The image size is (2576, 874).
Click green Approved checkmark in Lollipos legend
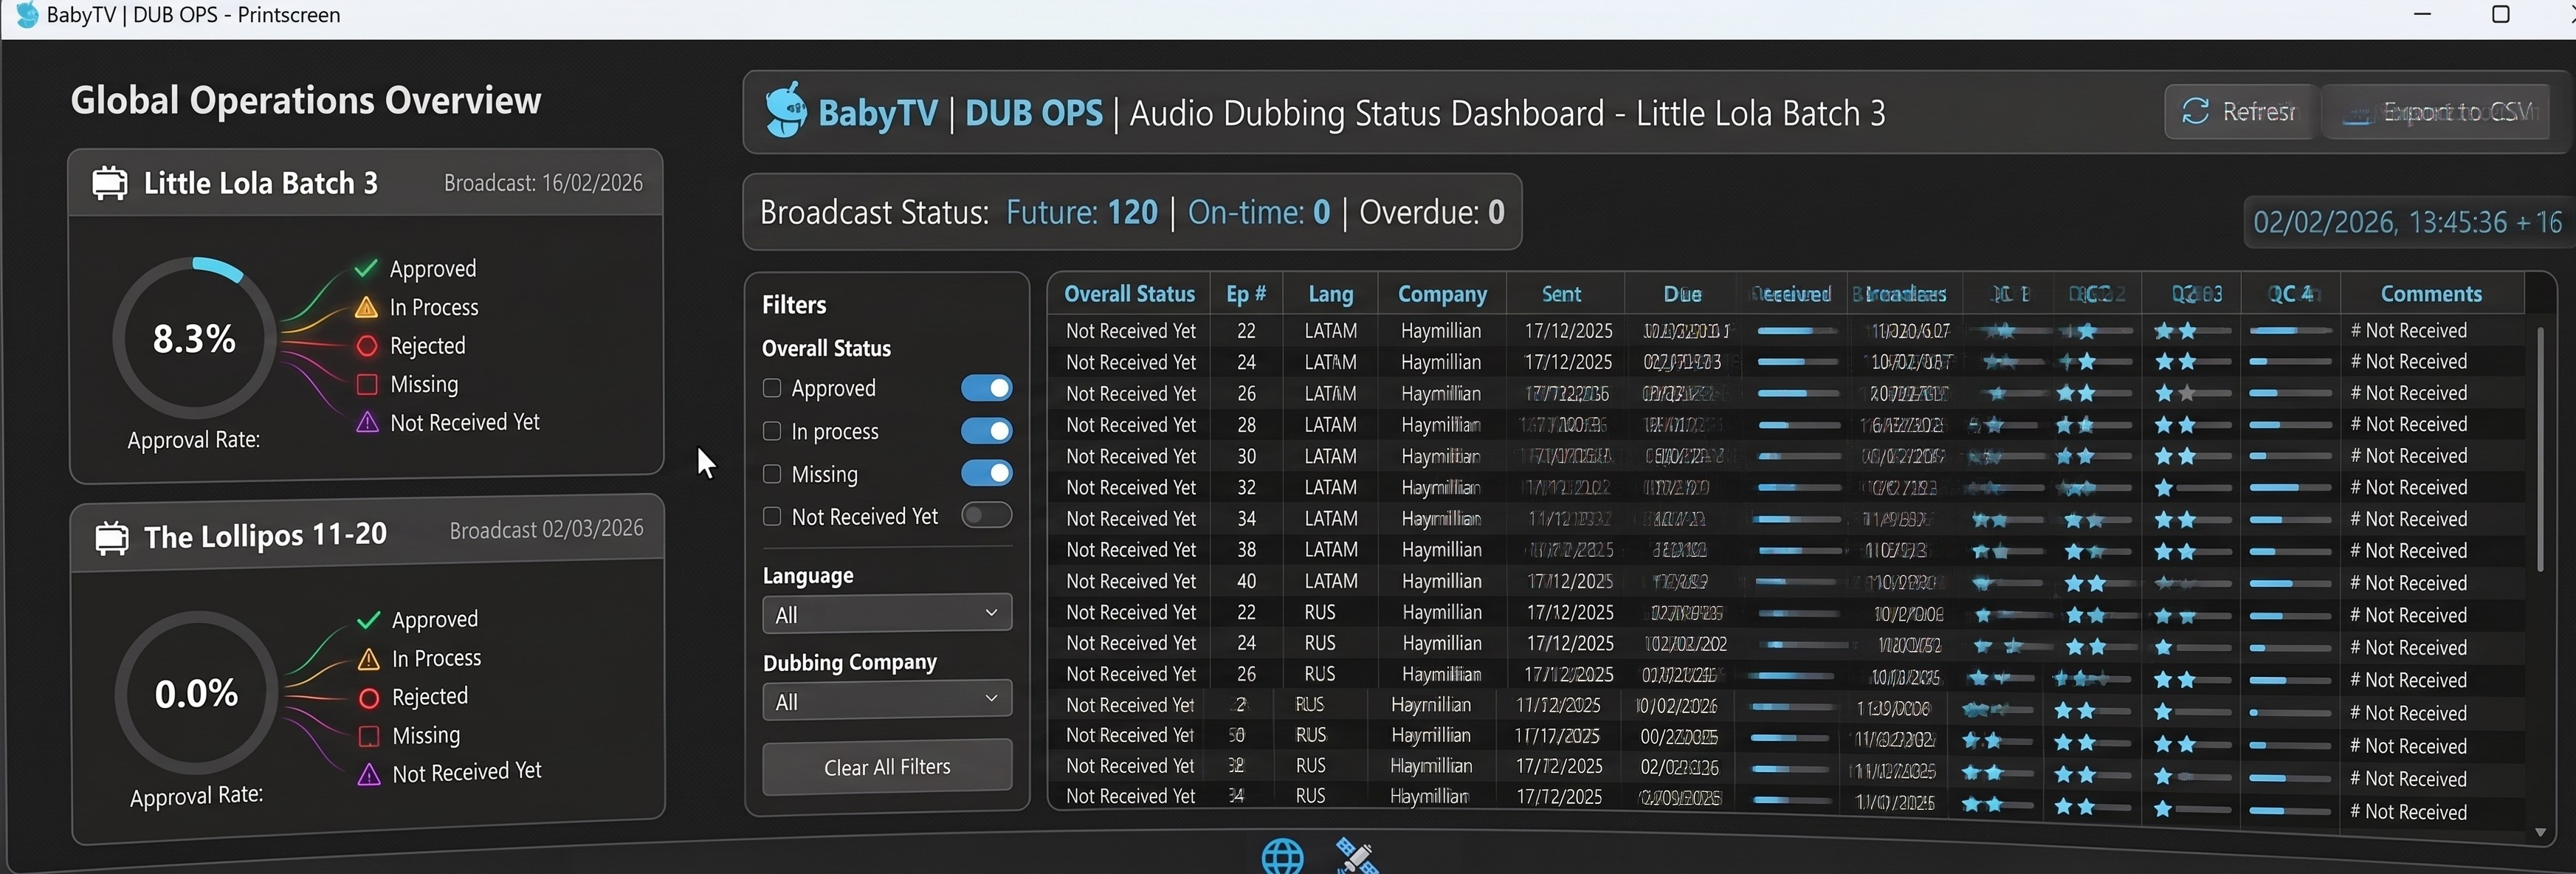tap(369, 619)
